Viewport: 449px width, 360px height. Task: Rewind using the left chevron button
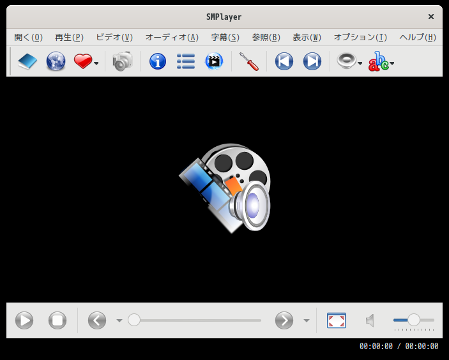click(x=97, y=320)
